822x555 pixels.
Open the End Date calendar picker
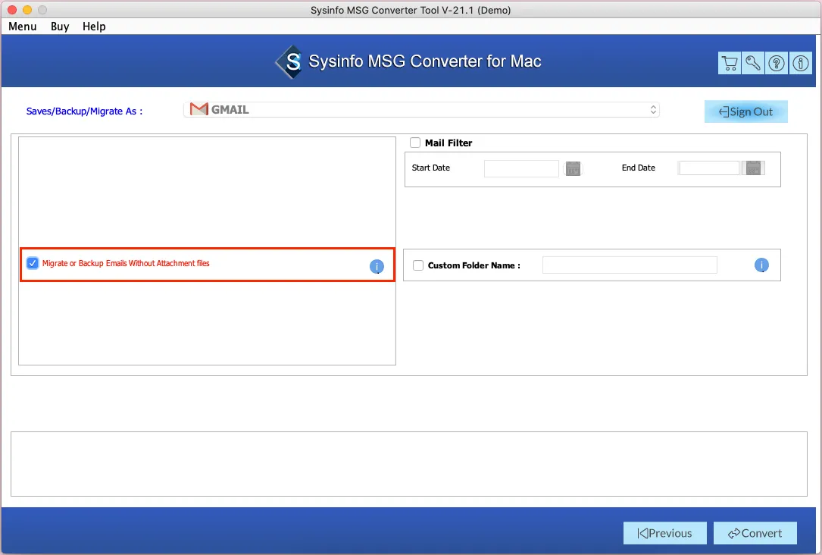pos(753,168)
